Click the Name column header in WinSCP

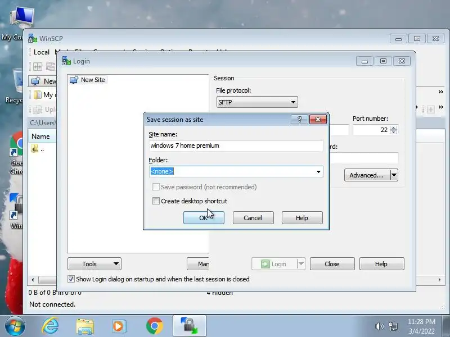pos(40,136)
